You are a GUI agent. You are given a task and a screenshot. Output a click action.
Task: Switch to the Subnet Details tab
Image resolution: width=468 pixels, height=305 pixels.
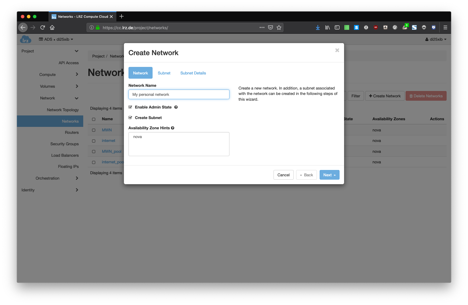(193, 73)
